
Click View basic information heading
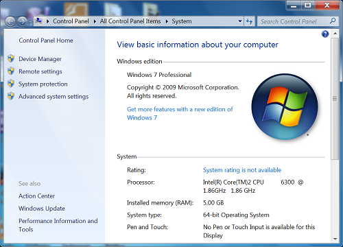(198, 45)
